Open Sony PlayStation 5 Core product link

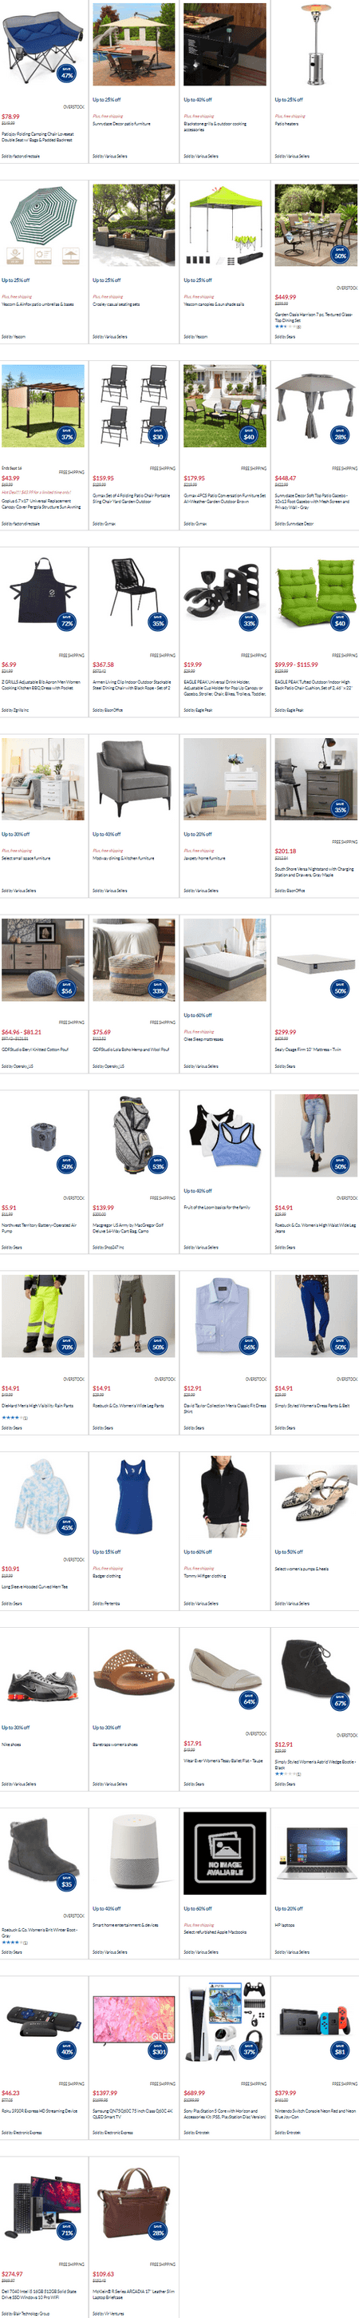pyautogui.click(x=225, y=2113)
